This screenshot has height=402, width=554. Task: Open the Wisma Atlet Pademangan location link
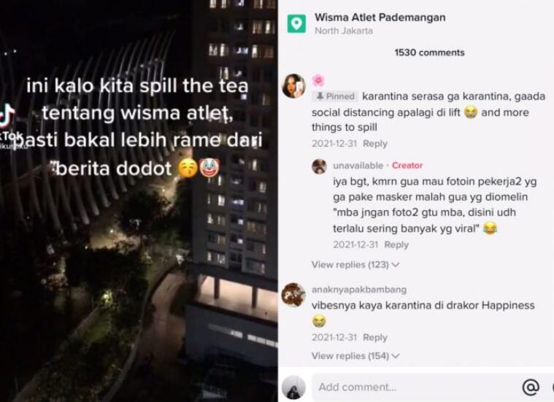click(x=380, y=18)
